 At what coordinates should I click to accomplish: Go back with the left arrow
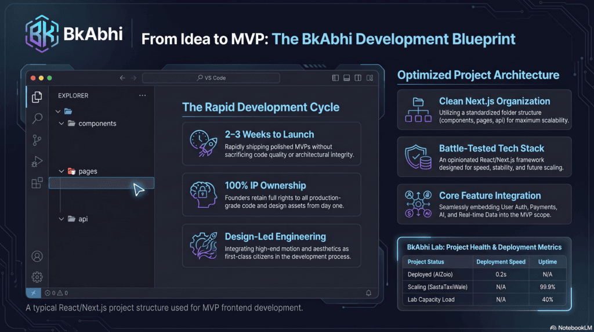tap(122, 78)
